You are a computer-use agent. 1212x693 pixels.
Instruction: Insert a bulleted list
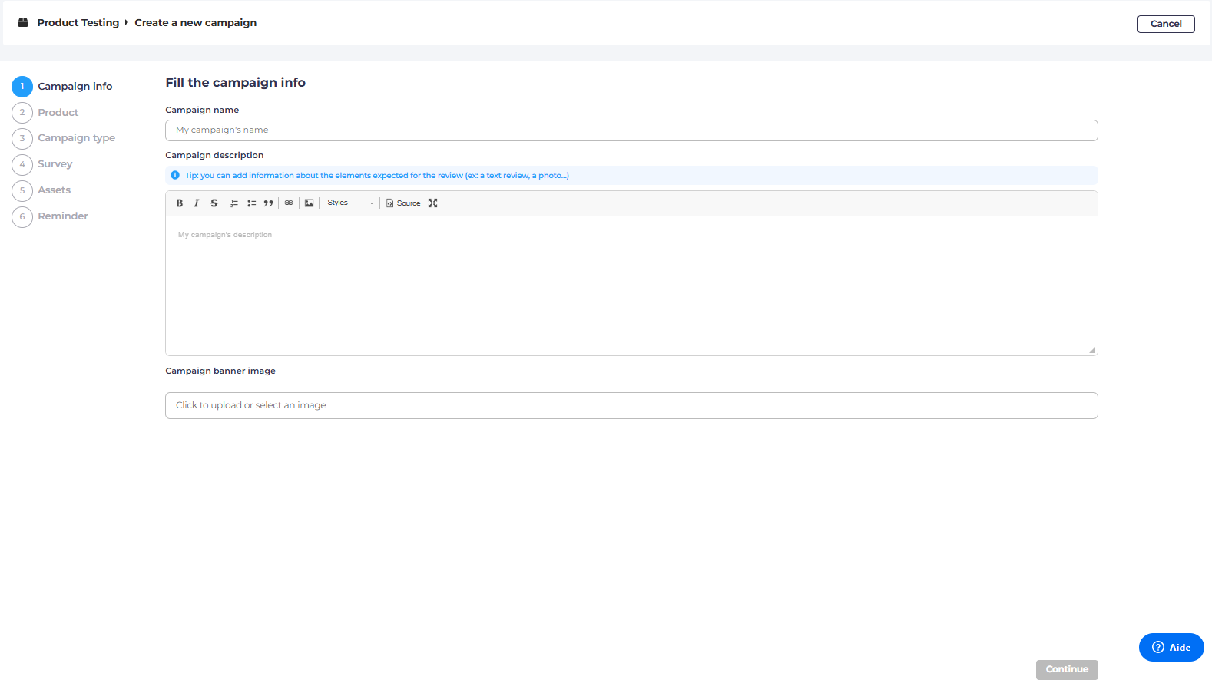pyautogui.click(x=251, y=203)
